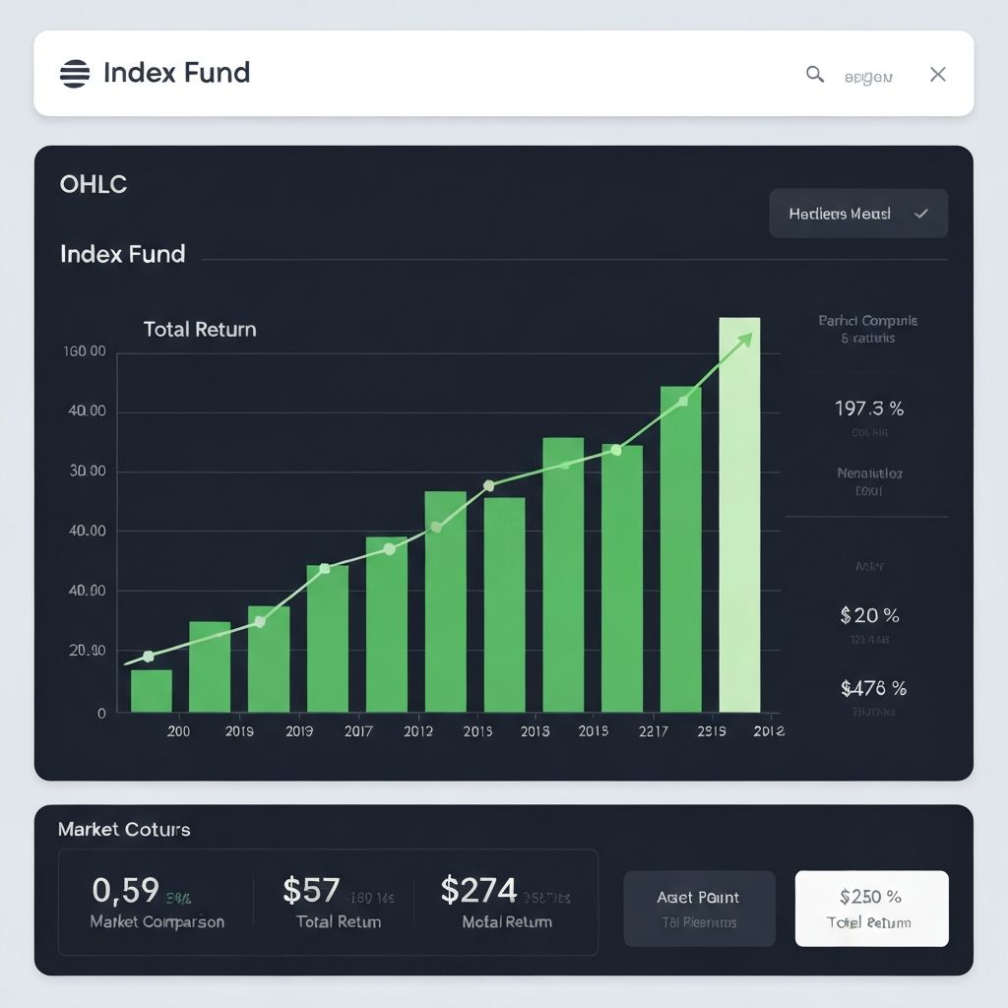Click the $476 % metric in the sidebar
Image resolution: width=1008 pixels, height=1008 pixels.
coord(872,688)
